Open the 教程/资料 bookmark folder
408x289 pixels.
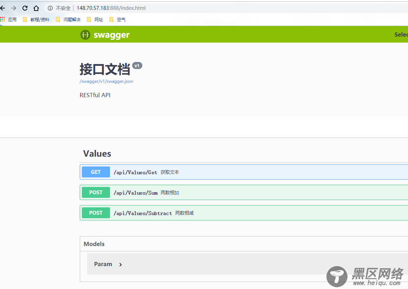(x=36, y=20)
